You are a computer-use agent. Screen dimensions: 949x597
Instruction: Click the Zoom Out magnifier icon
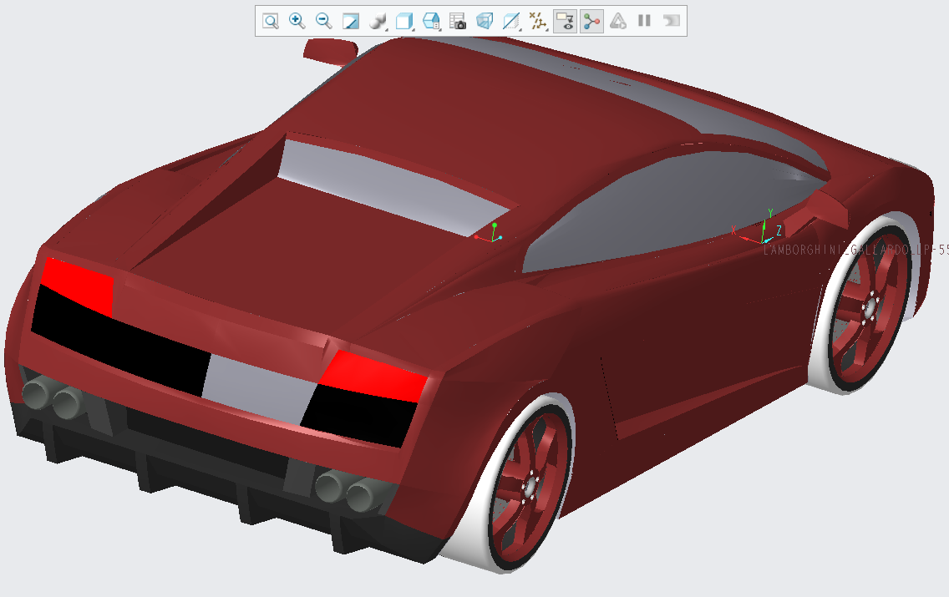[324, 21]
